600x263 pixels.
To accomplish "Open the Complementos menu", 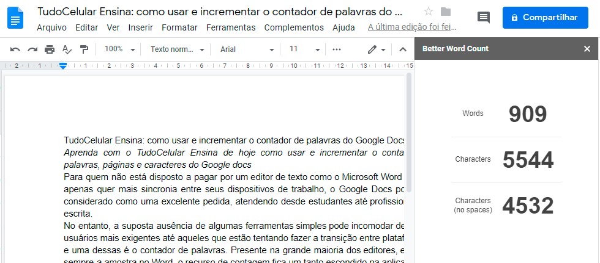I will pyautogui.click(x=293, y=27).
